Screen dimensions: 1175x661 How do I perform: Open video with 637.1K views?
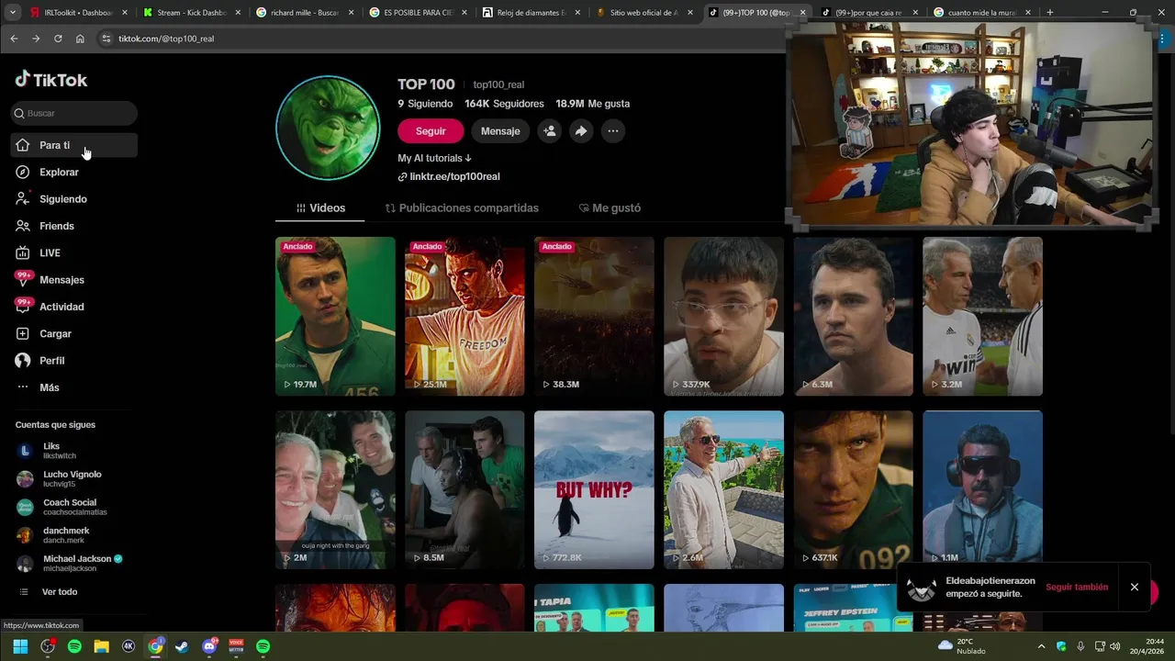click(853, 490)
